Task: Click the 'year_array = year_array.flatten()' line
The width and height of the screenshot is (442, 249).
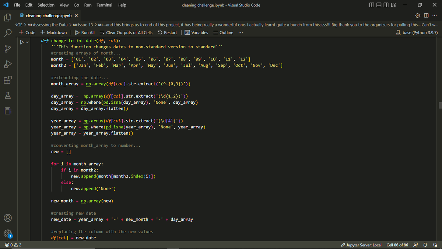Action: [92, 133]
